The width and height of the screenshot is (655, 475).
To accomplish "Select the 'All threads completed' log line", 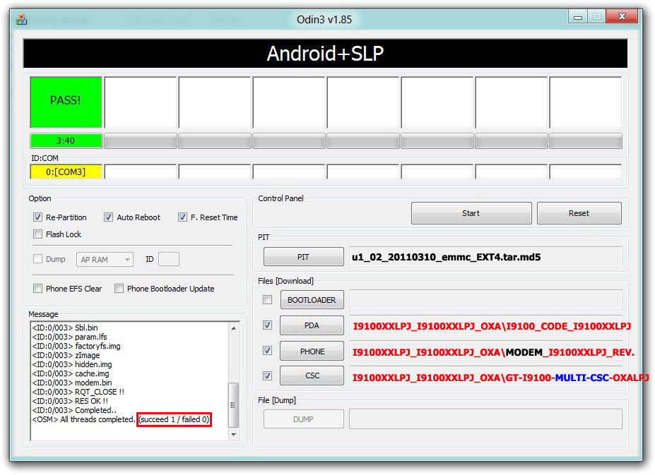I will [121, 419].
